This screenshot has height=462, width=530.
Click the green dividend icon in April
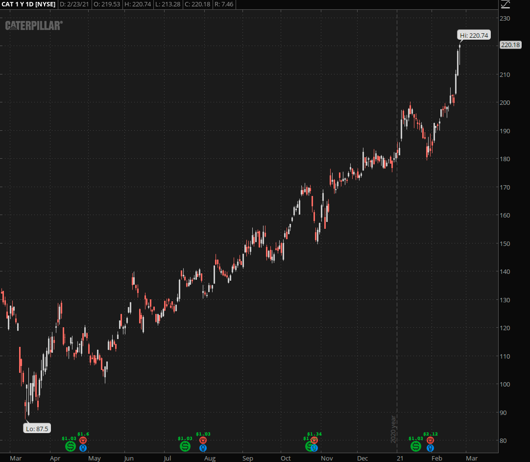point(71,446)
